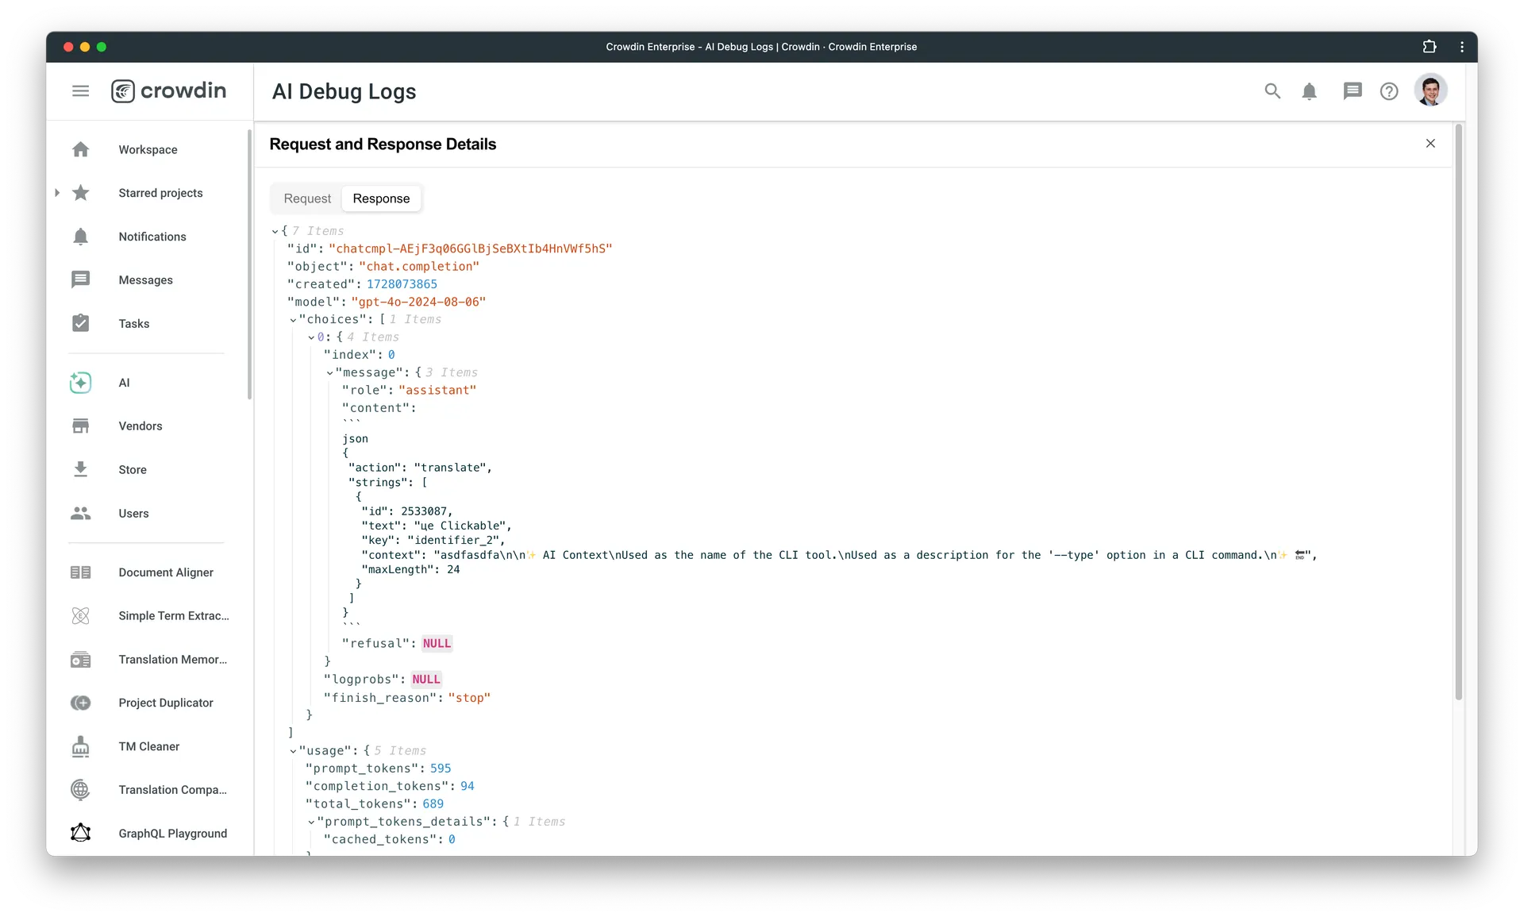Expand the Starred projects arrow

click(57, 193)
